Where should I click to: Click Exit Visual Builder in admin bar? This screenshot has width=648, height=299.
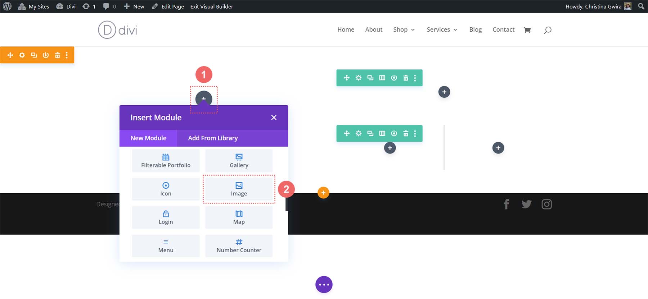[x=211, y=6]
